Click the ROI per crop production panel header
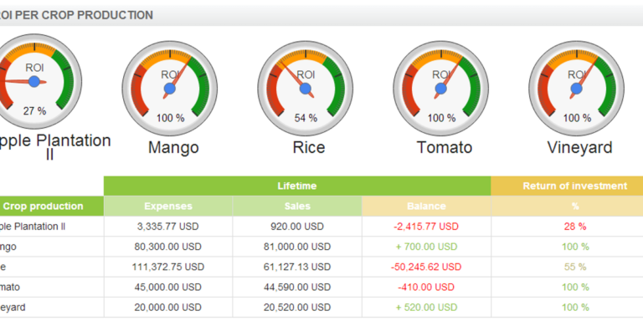Screen dimensions: 643x321 coord(321,16)
